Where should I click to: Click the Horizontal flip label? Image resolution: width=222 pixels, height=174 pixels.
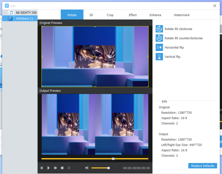[174, 47]
